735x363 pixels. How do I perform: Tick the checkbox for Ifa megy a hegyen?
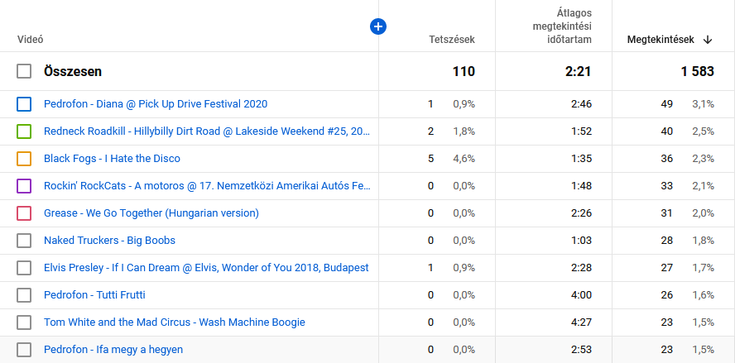point(24,350)
